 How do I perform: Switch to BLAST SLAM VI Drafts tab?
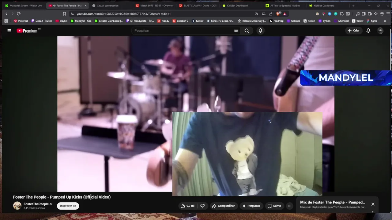[198, 5]
